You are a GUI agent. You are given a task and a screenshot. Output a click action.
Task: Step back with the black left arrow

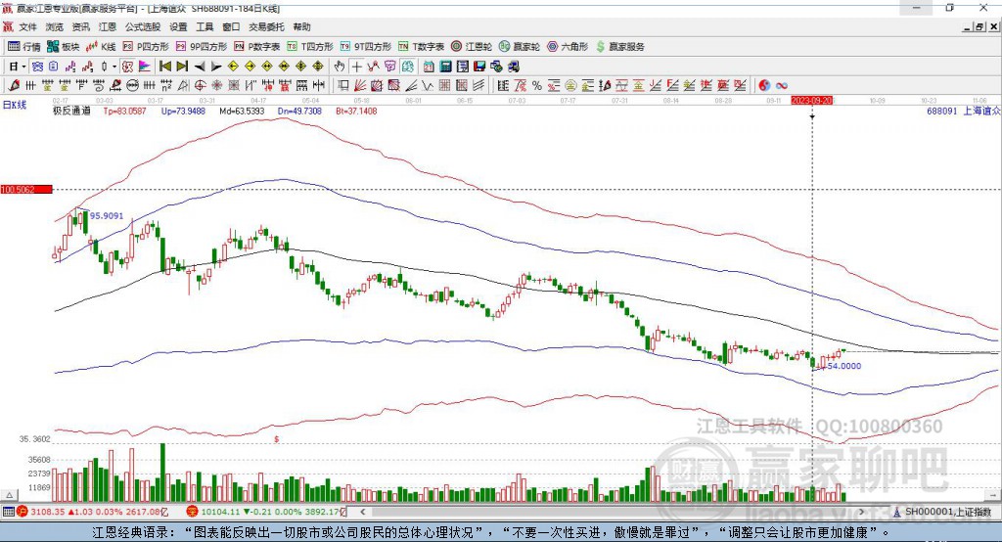(200, 67)
